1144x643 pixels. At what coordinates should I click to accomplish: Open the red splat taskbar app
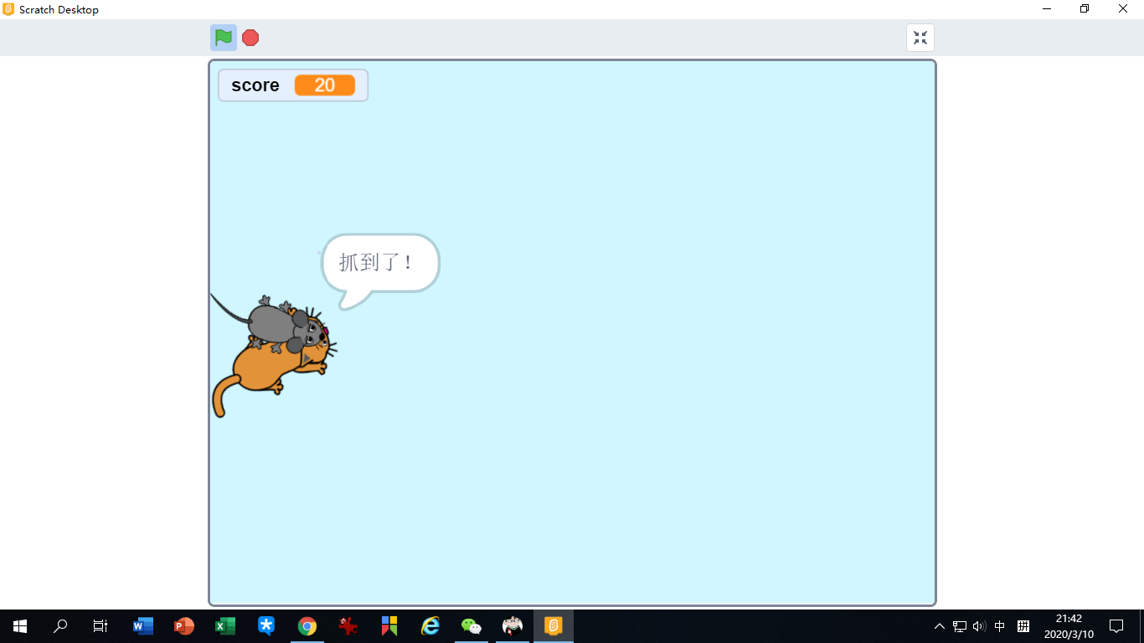[x=348, y=626]
